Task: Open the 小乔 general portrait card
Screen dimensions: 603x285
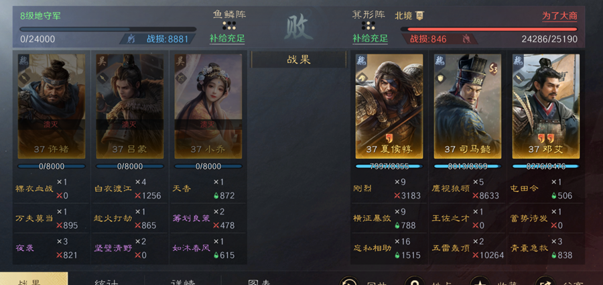Action: pyautogui.click(x=208, y=107)
